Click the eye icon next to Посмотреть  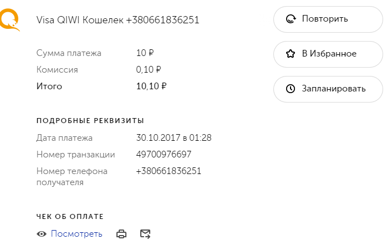42,234
